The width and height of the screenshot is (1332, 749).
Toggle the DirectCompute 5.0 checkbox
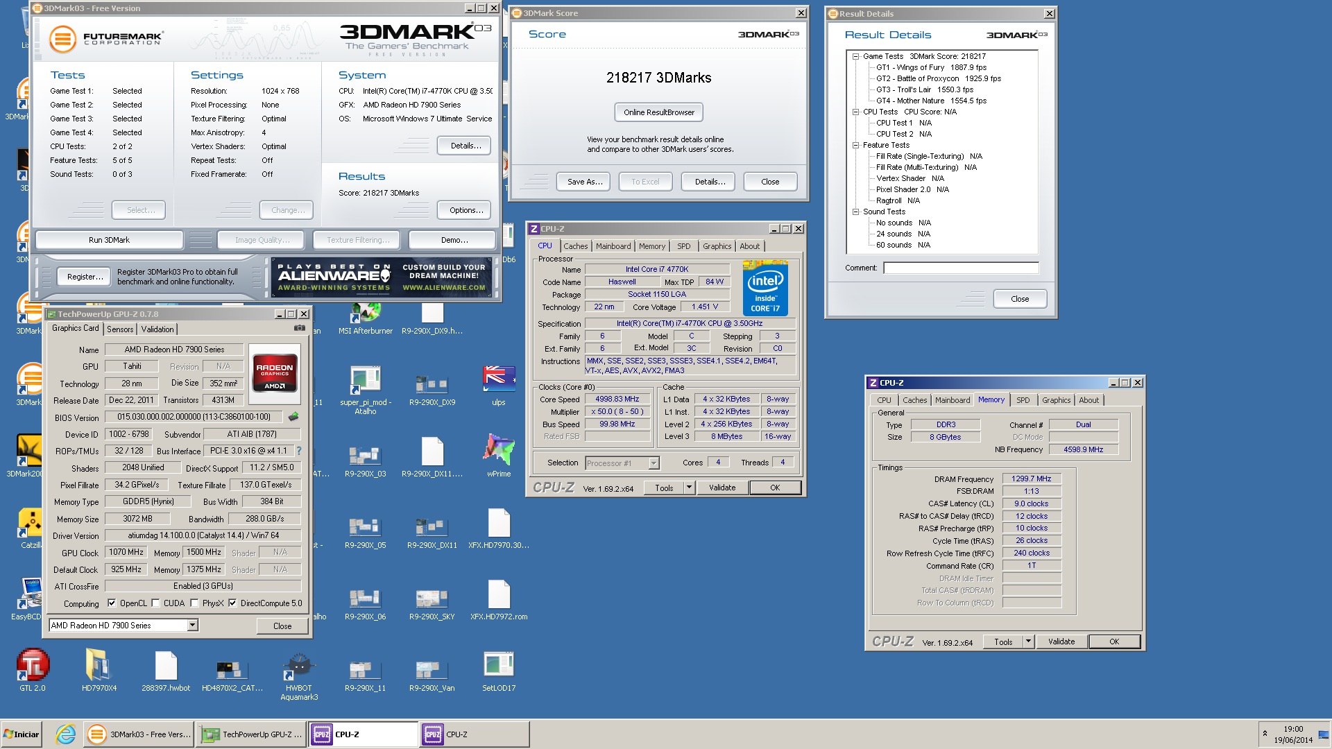pos(232,603)
